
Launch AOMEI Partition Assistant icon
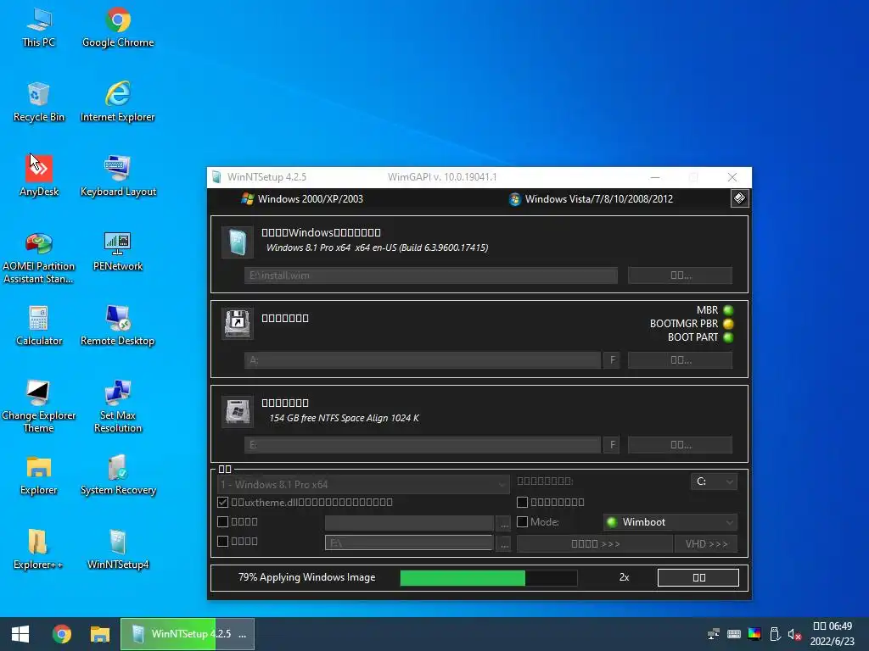pos(38,258)
